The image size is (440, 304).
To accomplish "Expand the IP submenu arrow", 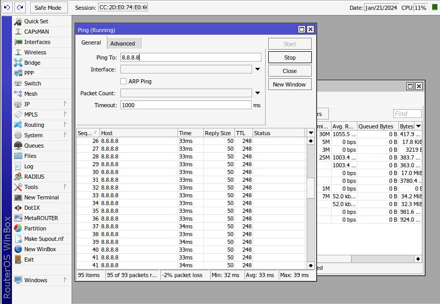I will pyautogui.click(x=65, y=104).
